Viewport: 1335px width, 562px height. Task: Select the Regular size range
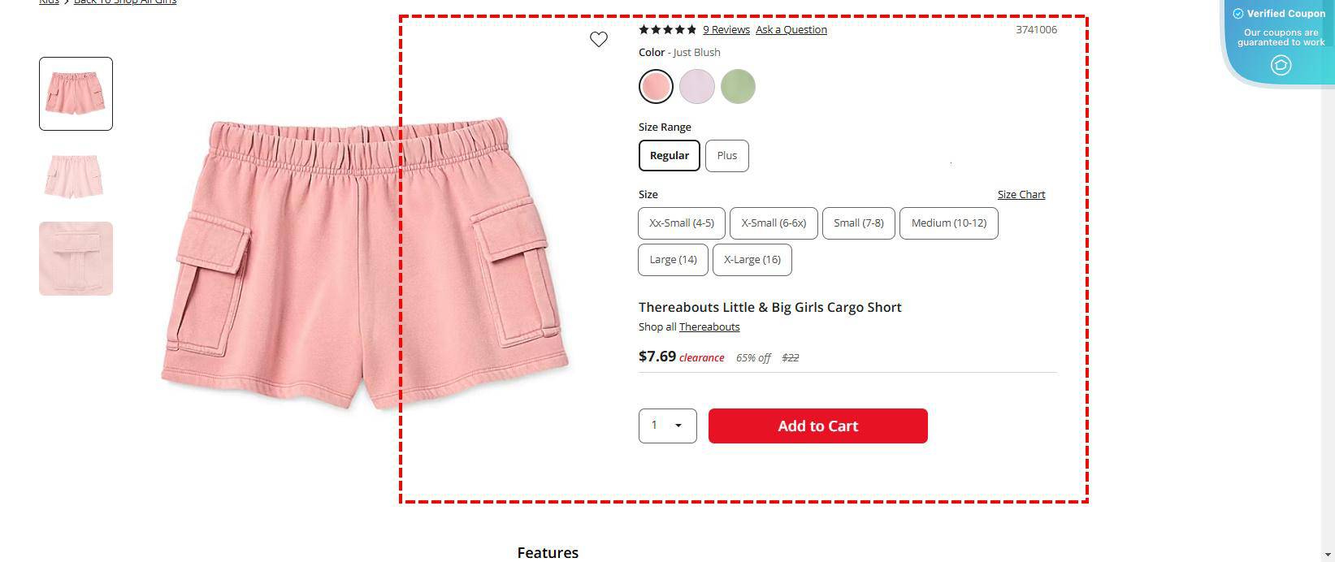point(669,155)
